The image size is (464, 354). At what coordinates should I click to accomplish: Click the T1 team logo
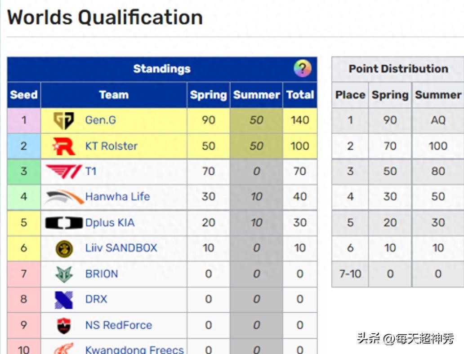64,171
